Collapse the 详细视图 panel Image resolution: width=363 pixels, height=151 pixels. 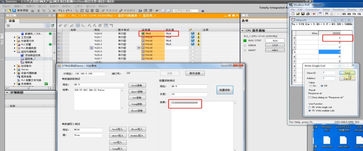pyautogui.click(x=8, y=92)
